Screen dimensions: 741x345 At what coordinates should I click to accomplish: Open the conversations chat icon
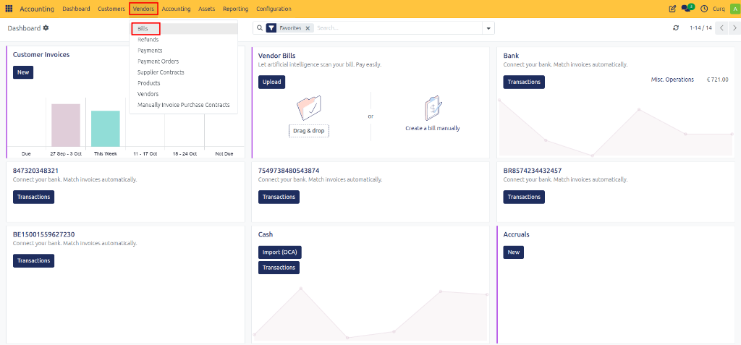coord(687,9)
